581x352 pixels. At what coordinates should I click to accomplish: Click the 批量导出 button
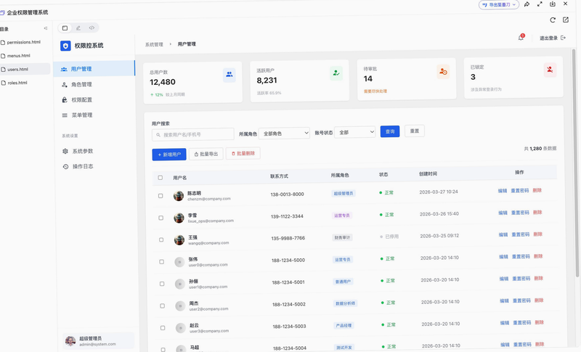[206, 154]
